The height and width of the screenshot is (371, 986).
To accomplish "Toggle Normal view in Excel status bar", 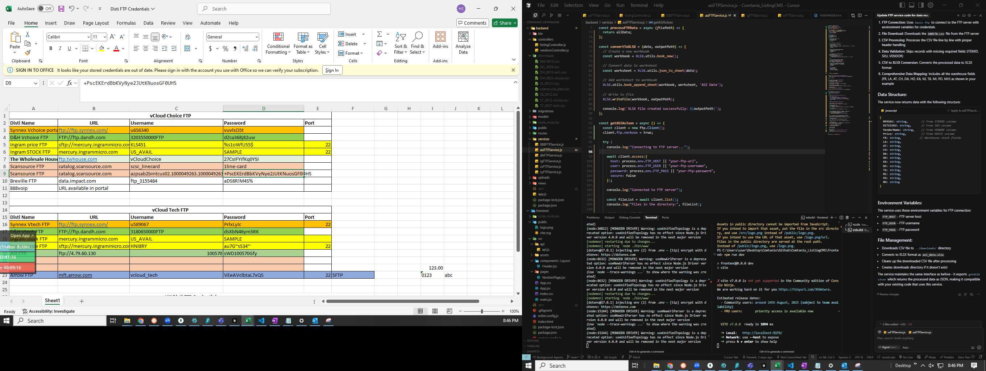I will [x=420, y=311].
